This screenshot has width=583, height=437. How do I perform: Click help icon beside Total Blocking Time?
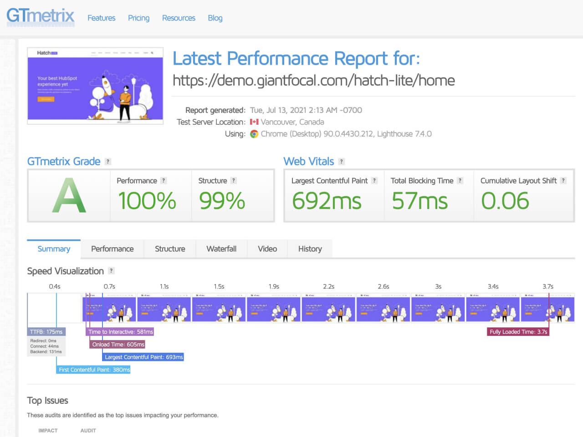(460, 181)
